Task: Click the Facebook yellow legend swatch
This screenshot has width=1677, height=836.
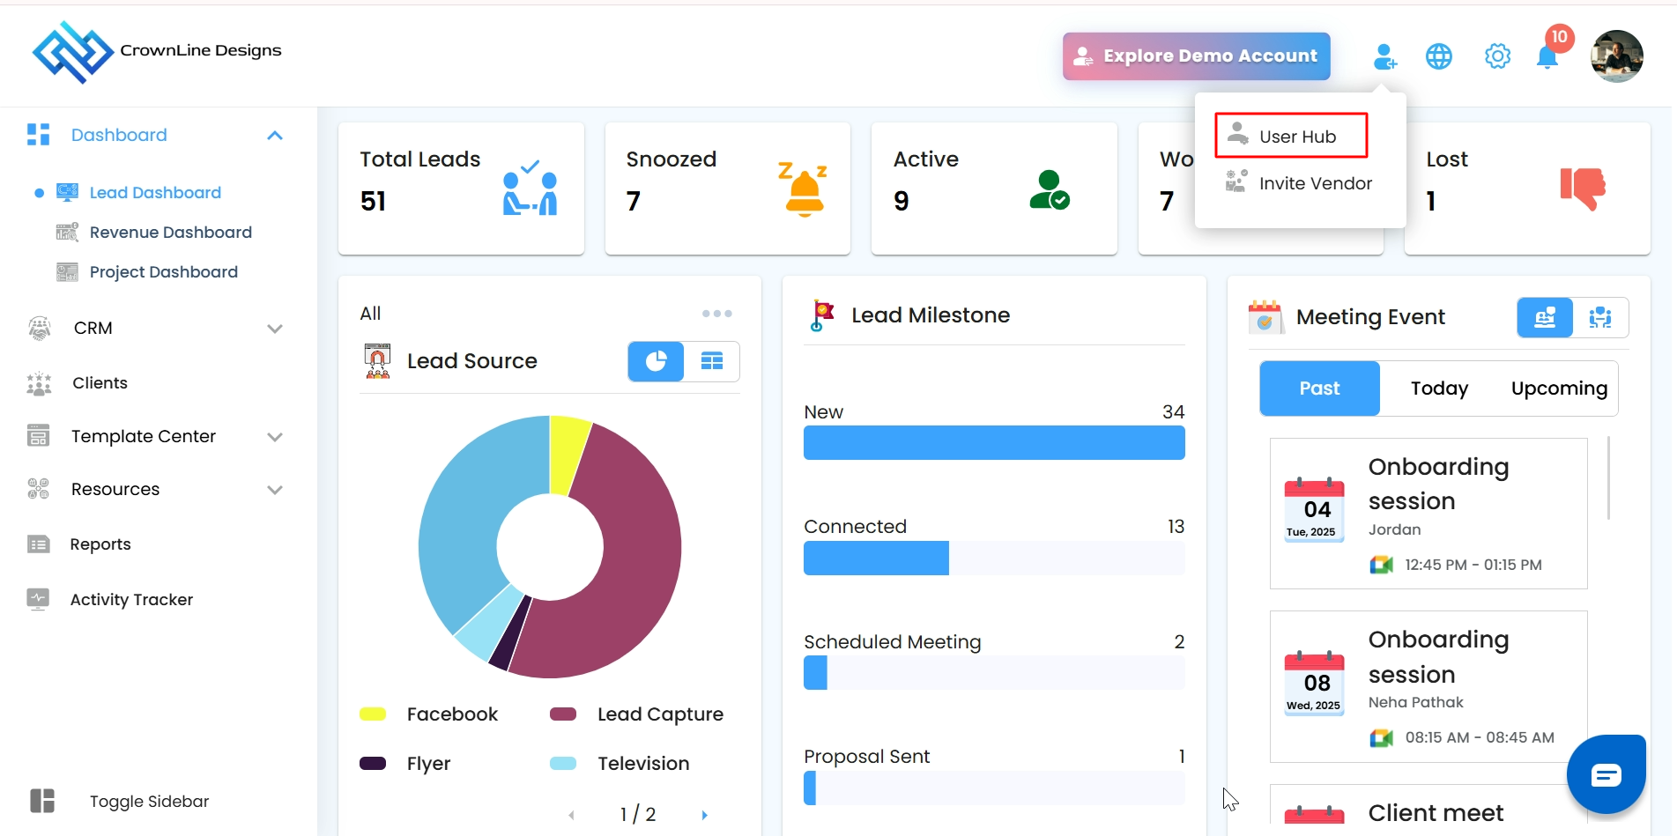Action: (373, 714)
